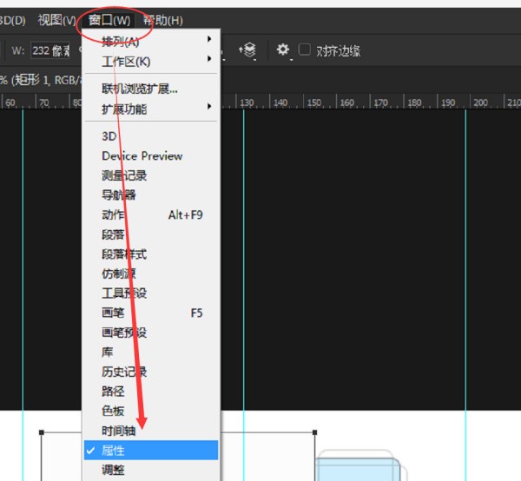Image resolution: width=521 pixels, height=481 pixels.
Task: Choose 联机浏览扩展... menu entry
Action: (139, 89)
